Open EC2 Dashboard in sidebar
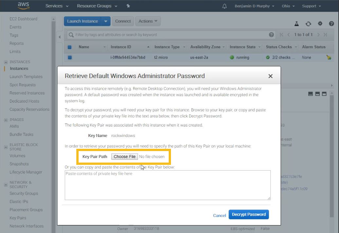 23,19
